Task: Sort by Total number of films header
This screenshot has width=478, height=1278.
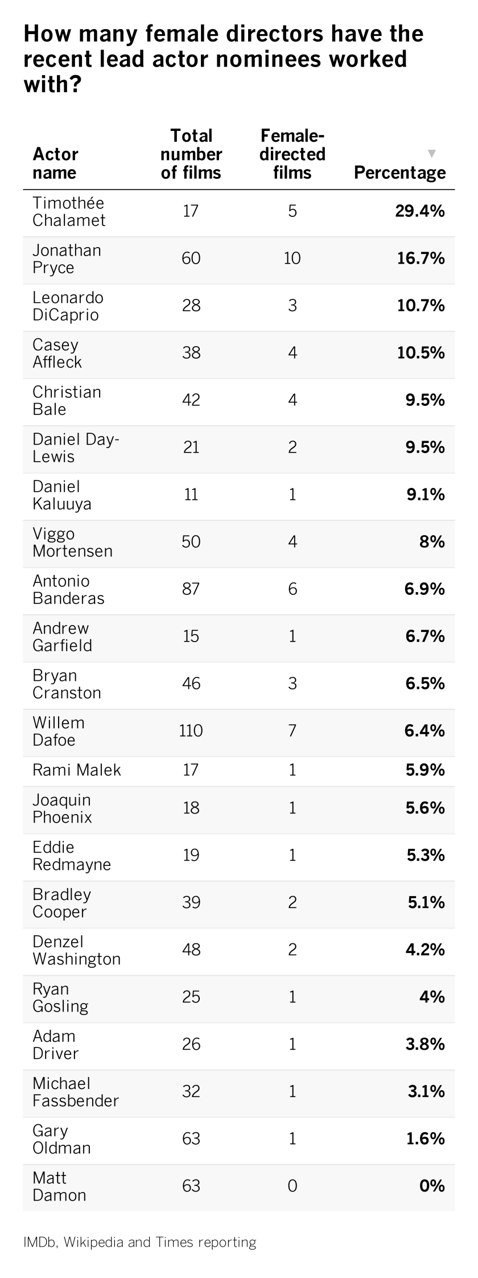Action: pos(191,154)
